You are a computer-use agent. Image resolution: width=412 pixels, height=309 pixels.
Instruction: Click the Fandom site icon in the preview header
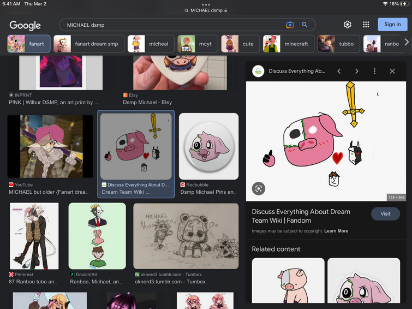[258, 71]
